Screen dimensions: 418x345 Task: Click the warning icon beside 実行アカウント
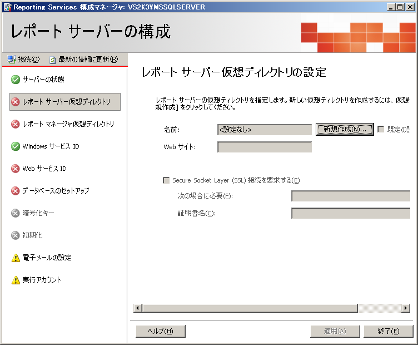pyautogui.click(x=16, y=280)
